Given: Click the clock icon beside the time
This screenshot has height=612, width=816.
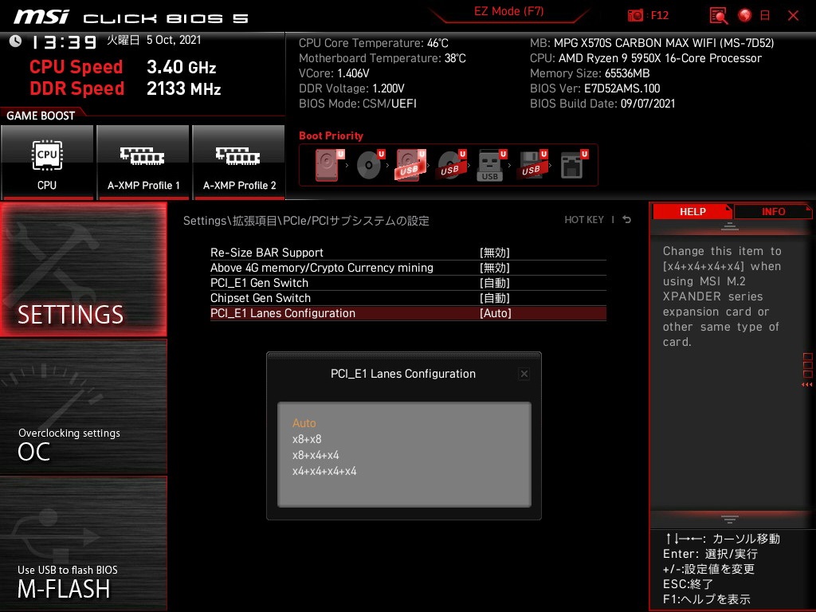Looking at the screenshot, I should coord(15,41).
